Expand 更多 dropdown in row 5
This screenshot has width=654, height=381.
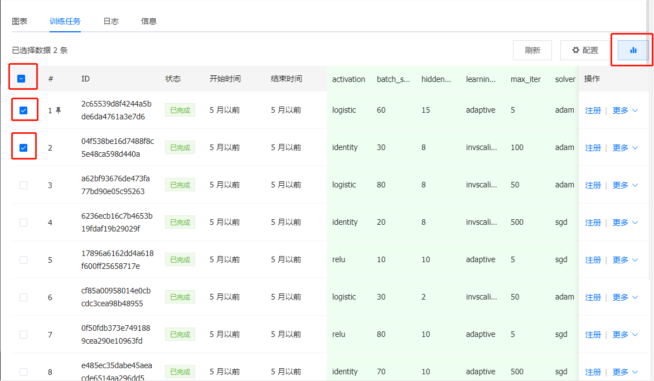tap(625, 259)
